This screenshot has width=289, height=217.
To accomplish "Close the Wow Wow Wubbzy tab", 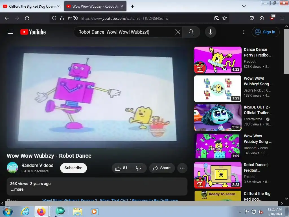I will coord(122,6).
